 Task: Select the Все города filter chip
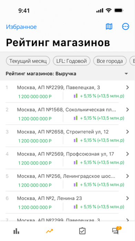pyautogui.click(x=110, y=61)
